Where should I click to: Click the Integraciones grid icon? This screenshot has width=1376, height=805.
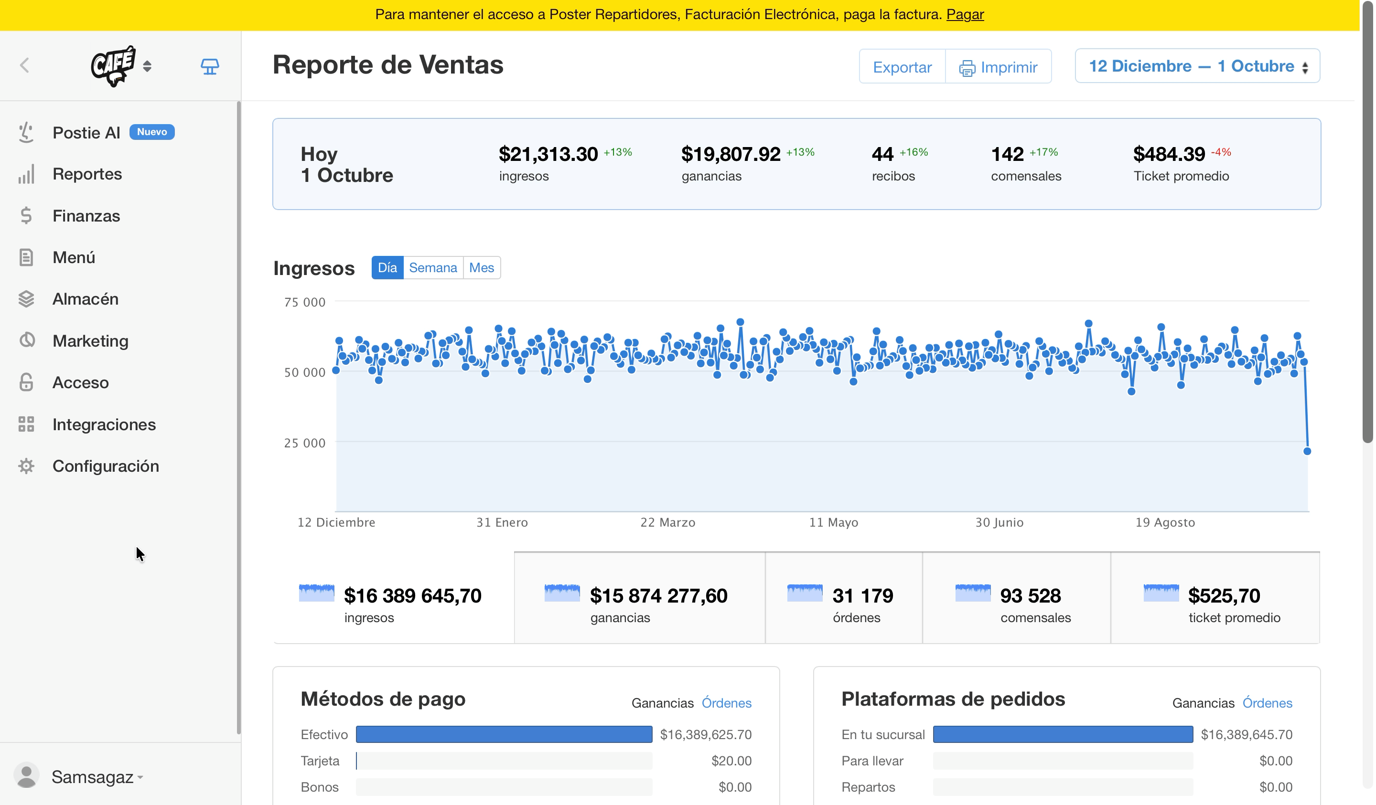click(26, 424)
